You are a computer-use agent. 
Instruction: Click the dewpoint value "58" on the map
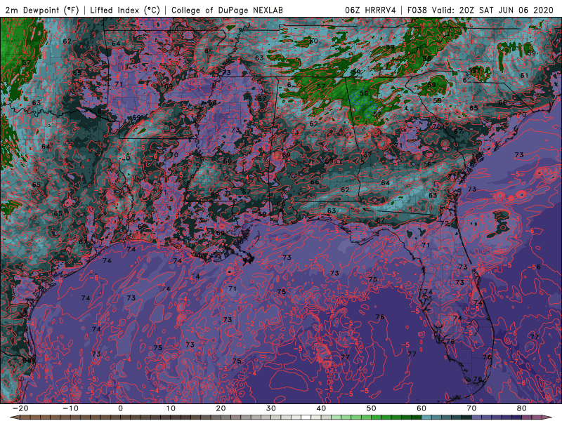coord(426,58)
